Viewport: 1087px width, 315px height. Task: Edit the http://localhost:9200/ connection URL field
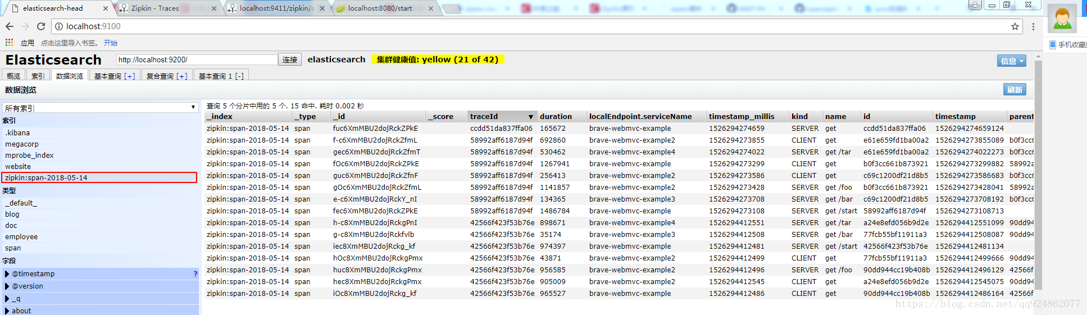(197, 60)
